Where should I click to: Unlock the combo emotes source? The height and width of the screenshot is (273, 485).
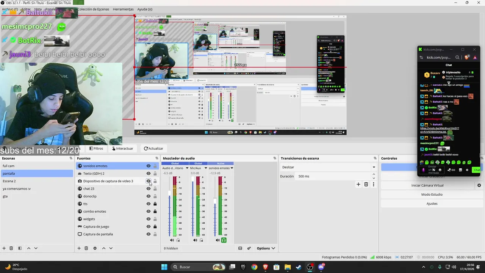[x=155, y=211]
